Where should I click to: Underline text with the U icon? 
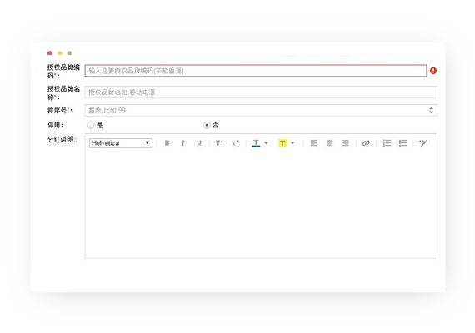(198, 143)
